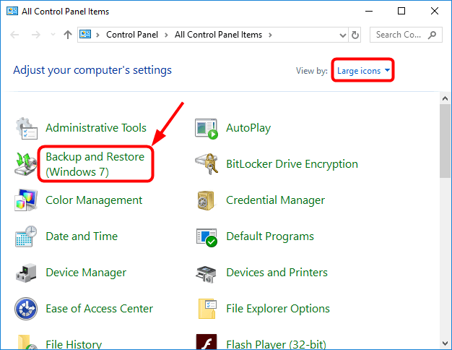Go up one folder level arrow
452x350 pixels.
point(68,35)
